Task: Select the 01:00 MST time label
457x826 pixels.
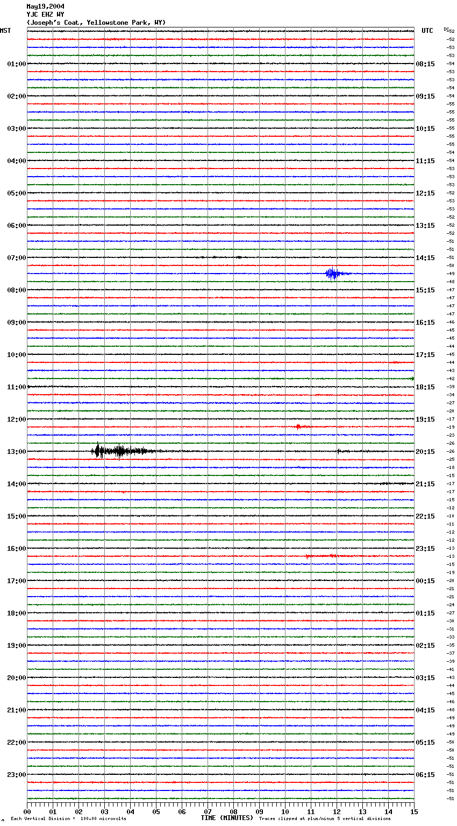Action: coord(17,64)
